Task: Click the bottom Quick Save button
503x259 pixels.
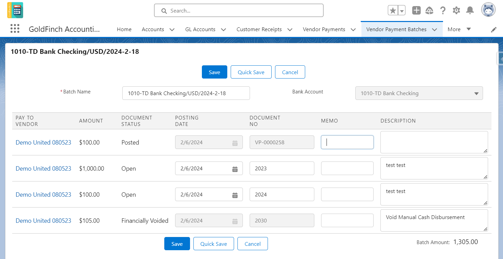Action: tap(214, 244)
